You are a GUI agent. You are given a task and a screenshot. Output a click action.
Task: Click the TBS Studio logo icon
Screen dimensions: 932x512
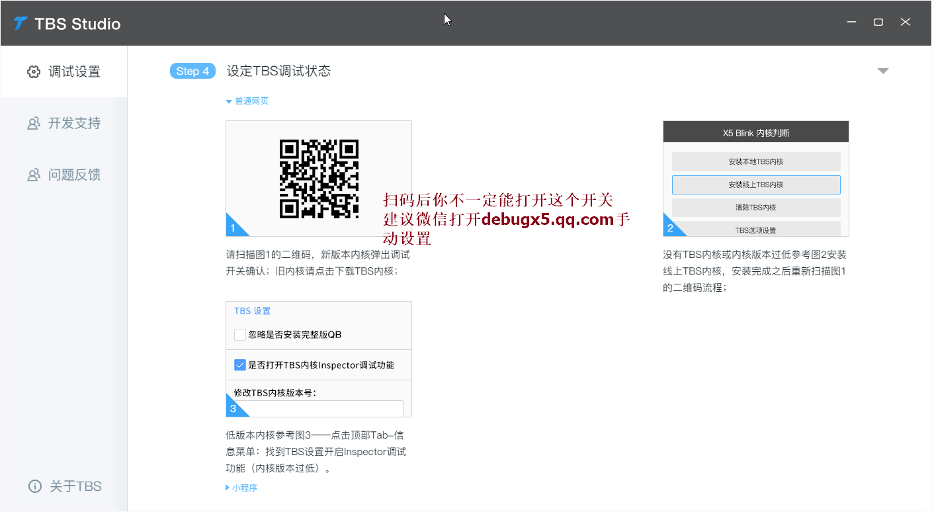click(x=21, y=24)
